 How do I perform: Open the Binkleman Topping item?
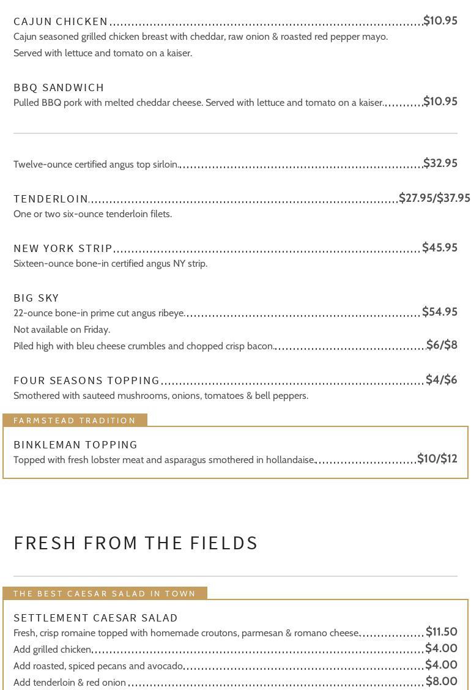click(75, 445)
